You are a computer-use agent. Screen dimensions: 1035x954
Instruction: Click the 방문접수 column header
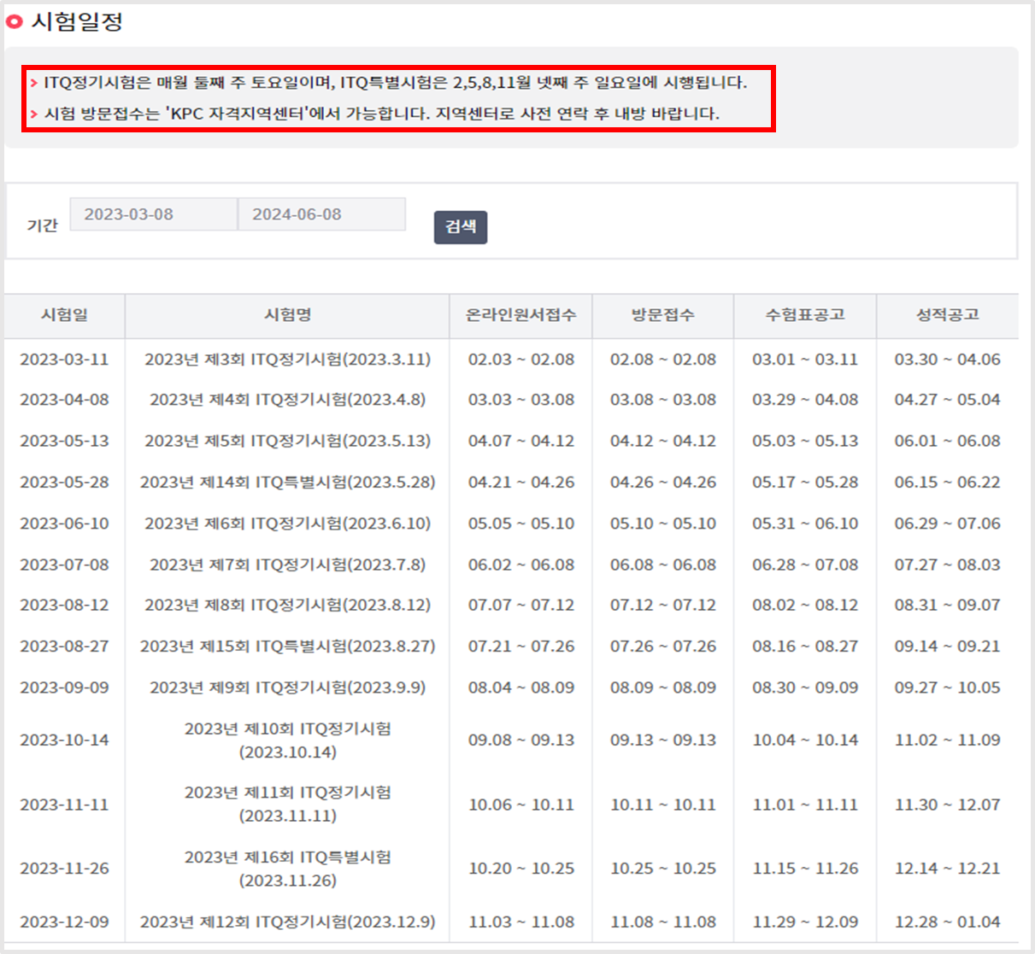pyautogui.click(x=665, y=316)
